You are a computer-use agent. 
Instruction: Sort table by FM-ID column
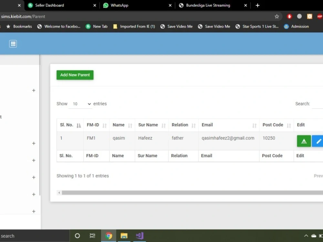click(x=96, y=125)
